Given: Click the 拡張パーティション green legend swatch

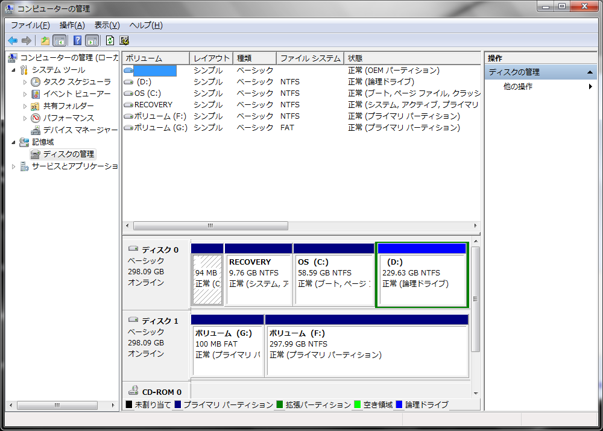Looking at the screenshot, I should 280,404.
